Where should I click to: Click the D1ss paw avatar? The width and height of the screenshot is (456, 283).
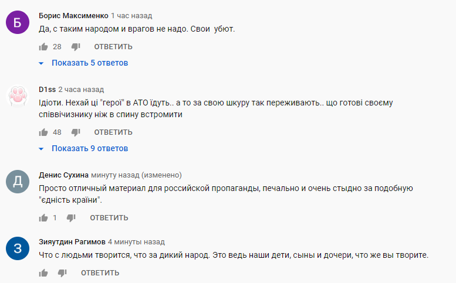(18, 96)
